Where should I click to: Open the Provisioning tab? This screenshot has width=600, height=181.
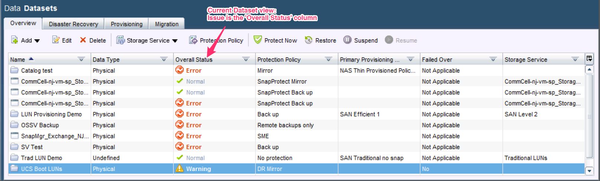coord(127,24)
